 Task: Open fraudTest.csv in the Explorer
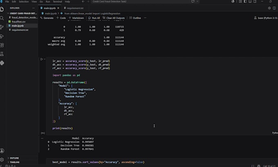[22, 21]
